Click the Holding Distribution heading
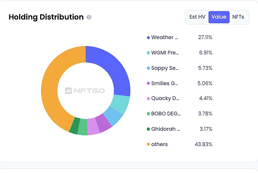Screen dimensions: 258x174 point(46,17)
